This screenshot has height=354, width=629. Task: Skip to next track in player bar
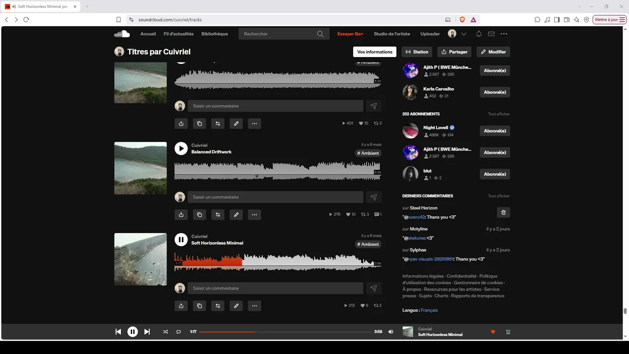coord(147,332)
